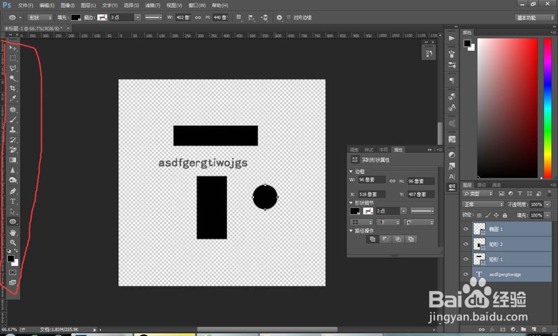This screenshot has width=558, height=336.
Task: Open the Paragraph panel icon
Action: coord(452,80)
